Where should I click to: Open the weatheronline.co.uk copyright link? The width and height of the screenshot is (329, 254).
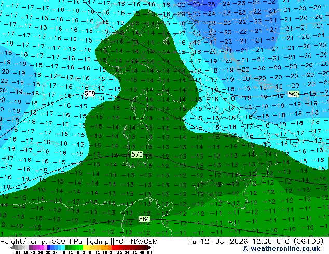click(281, 249)
